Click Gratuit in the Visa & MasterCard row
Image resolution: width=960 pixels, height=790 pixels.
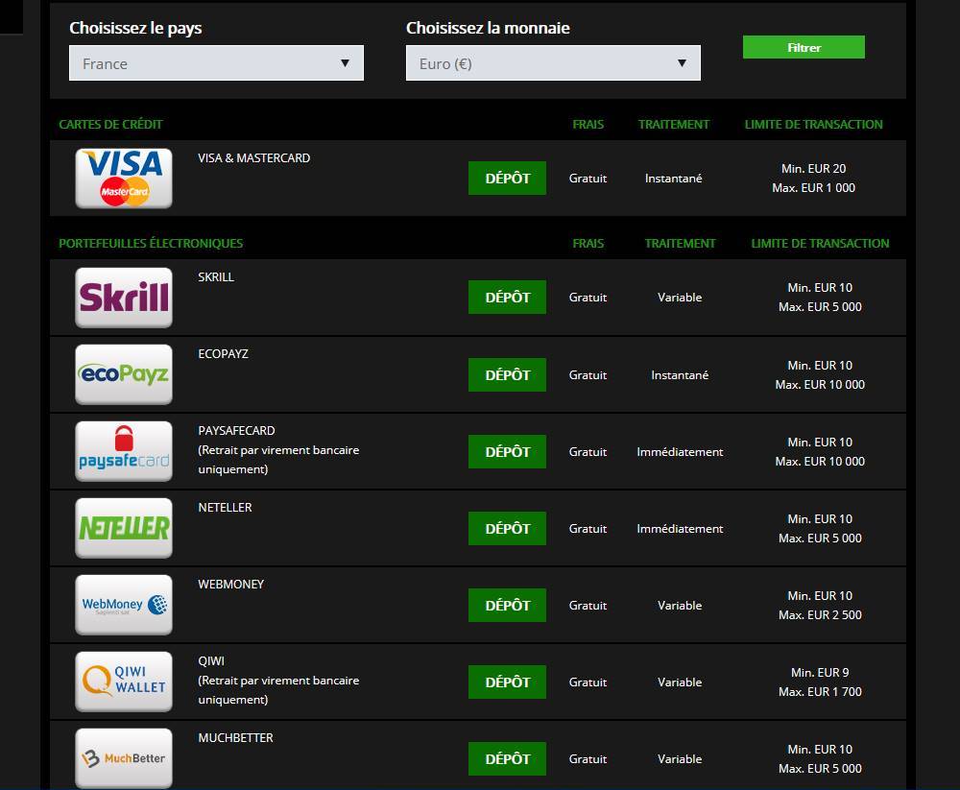click(x=588, y=179)
